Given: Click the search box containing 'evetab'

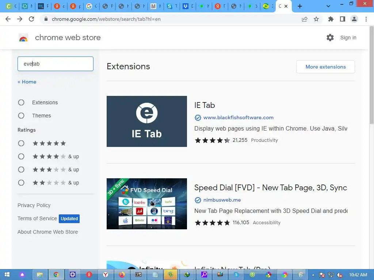Looking at the screenshot, I should click(56, 64).
